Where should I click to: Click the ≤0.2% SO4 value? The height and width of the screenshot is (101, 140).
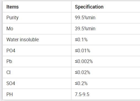(81, 83)
